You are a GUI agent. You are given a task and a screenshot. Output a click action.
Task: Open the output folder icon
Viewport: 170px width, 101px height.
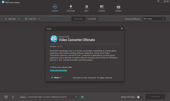click(x=82, y=97)
